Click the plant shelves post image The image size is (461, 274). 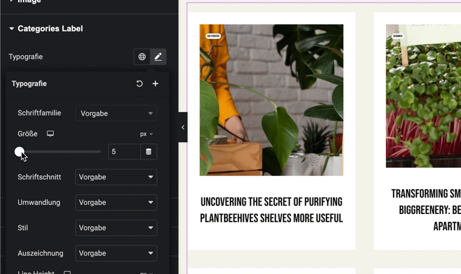click(271, 100)
